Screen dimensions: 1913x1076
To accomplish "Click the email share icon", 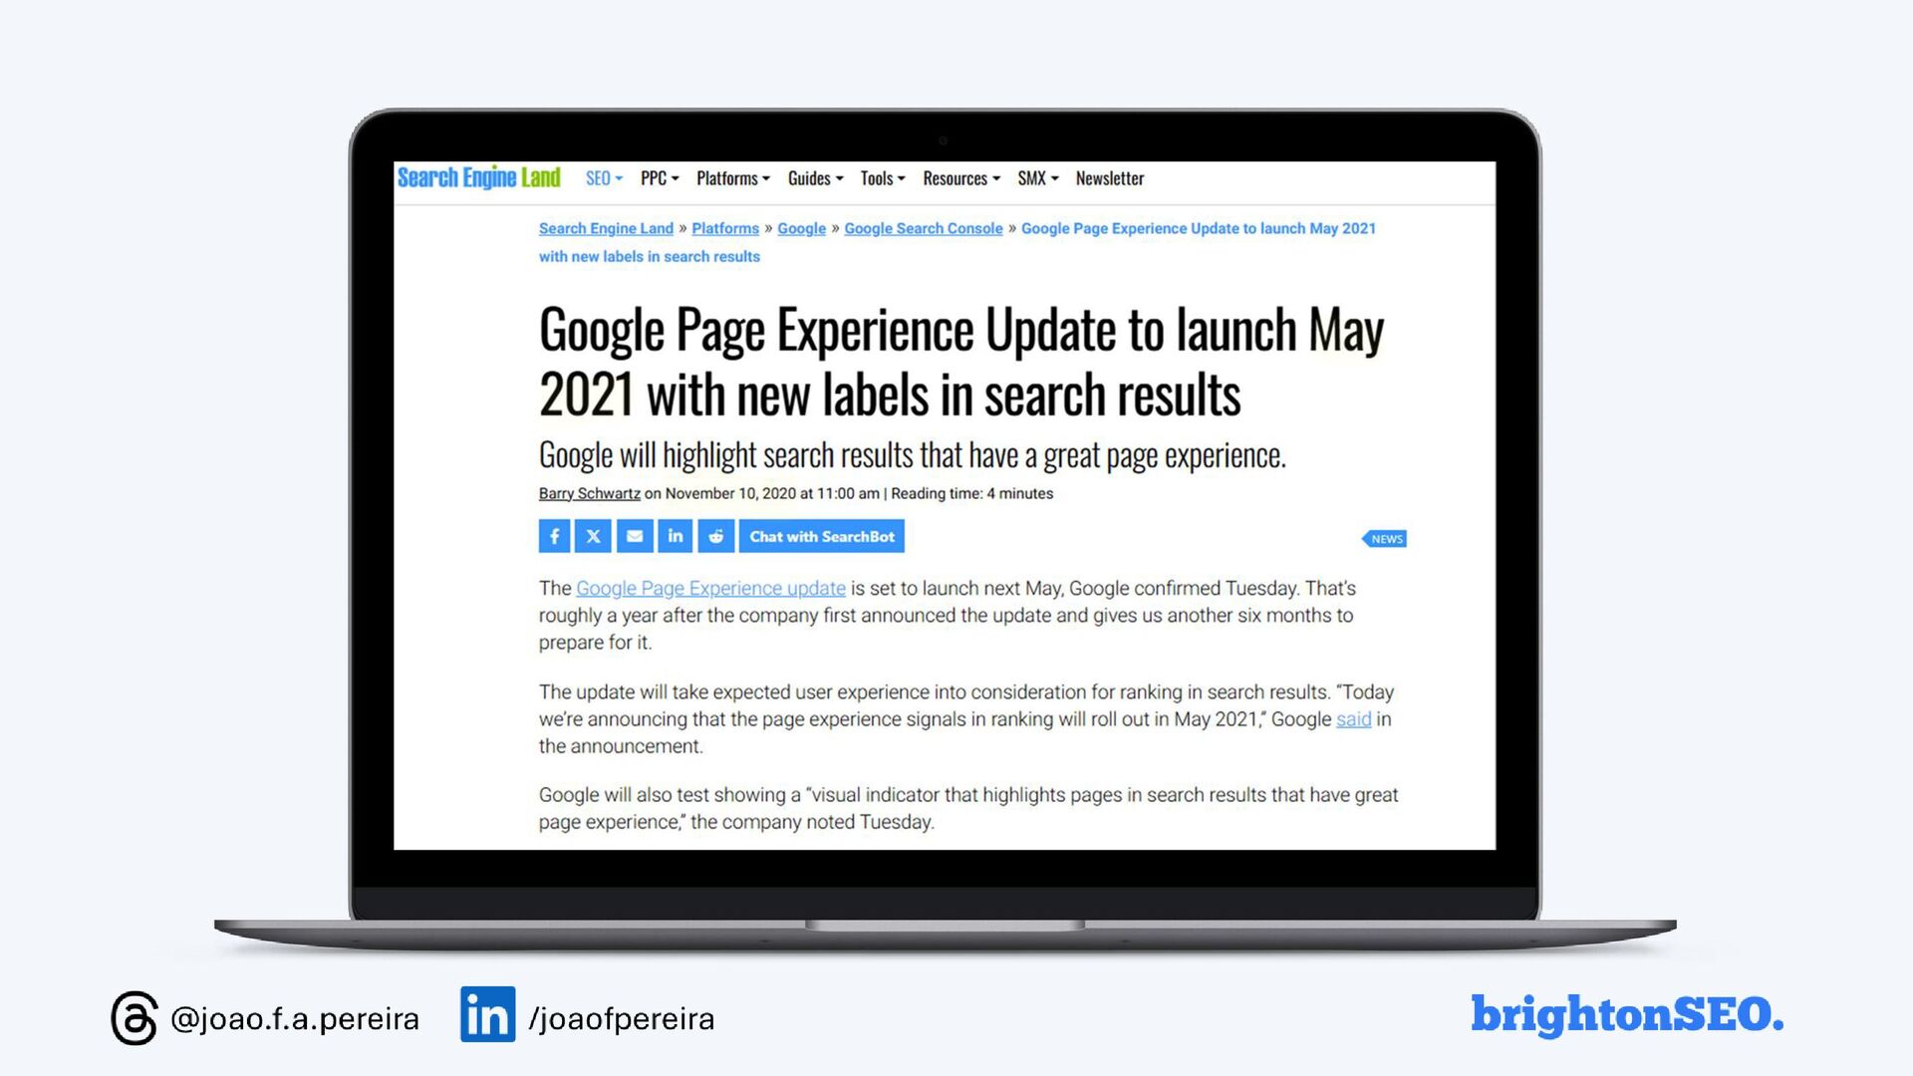I will tap(635, 536).
